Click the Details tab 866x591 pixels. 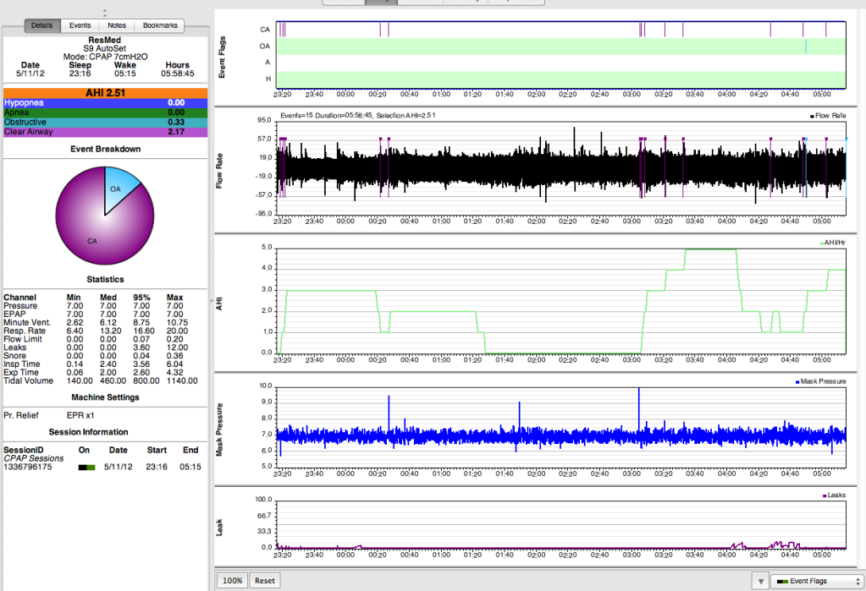[41, 25]
